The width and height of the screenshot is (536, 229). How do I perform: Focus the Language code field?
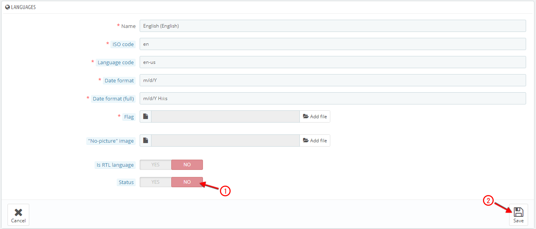point(333,62)
